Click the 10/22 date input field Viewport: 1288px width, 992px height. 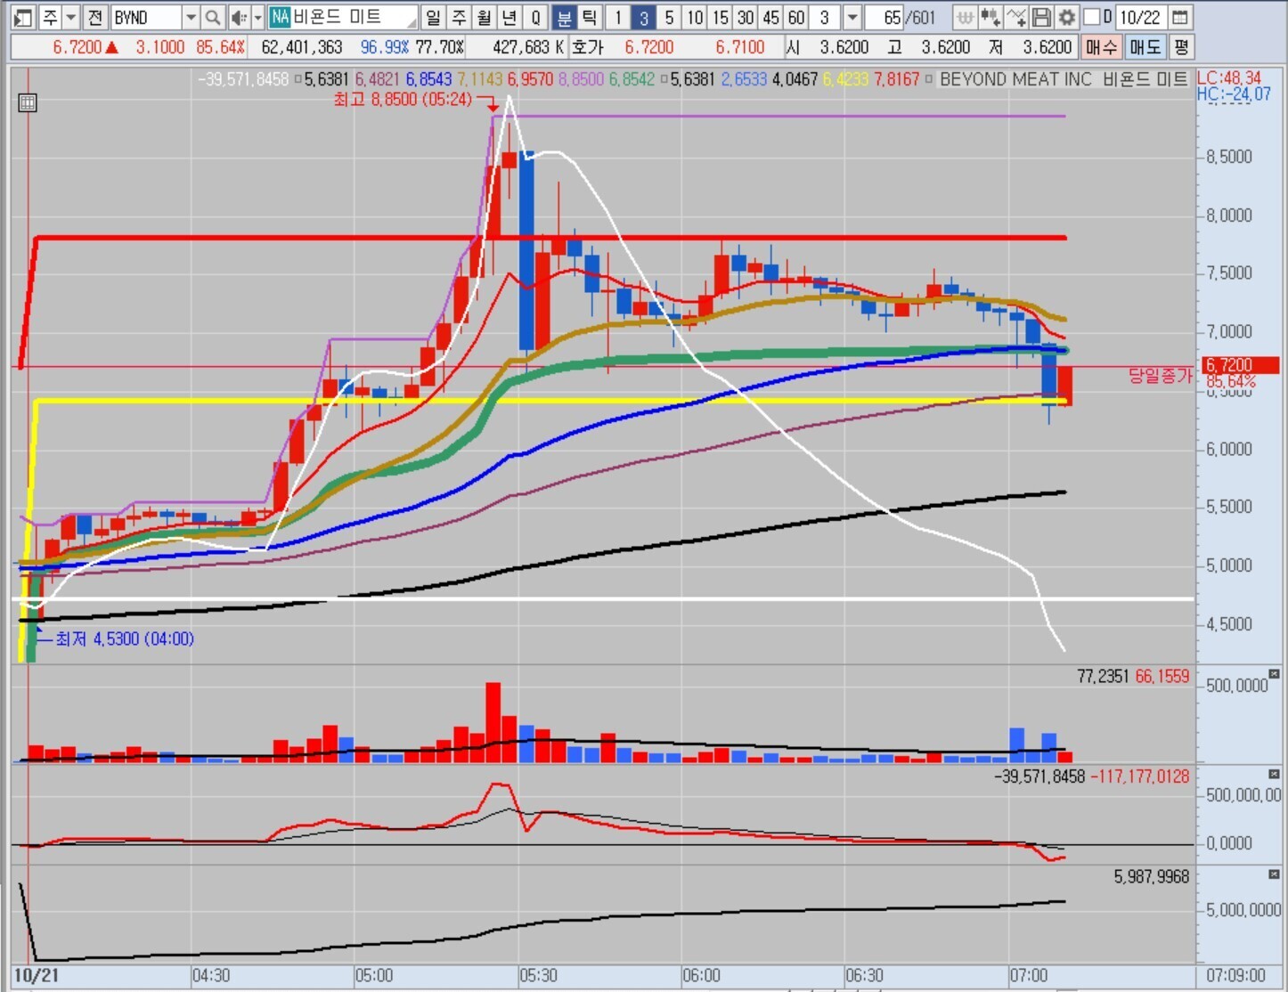pyautogui.click(x=1139, y=17)
